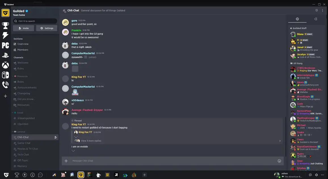Open the Tournaments trophy icon in sidebar
The width and height of the screenshot is (328, 179).
(x=6, y=25)
